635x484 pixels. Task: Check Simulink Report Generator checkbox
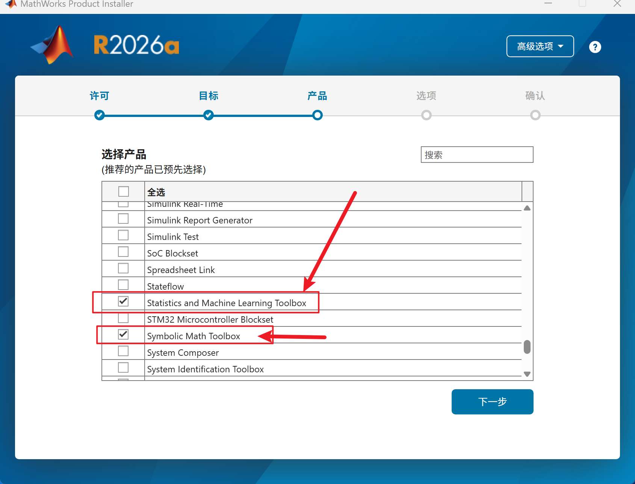123,218
